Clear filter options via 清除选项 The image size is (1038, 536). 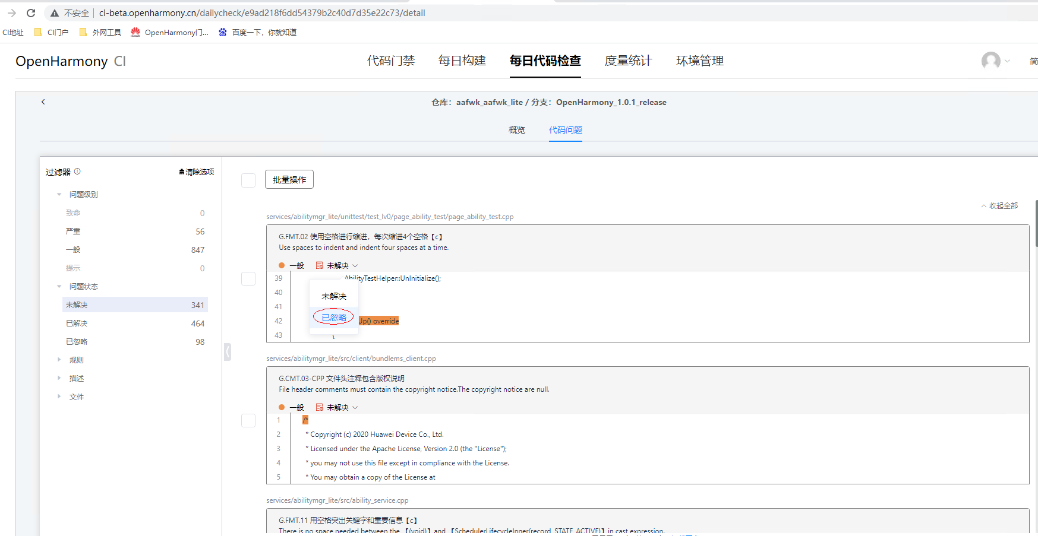(196, 172)
